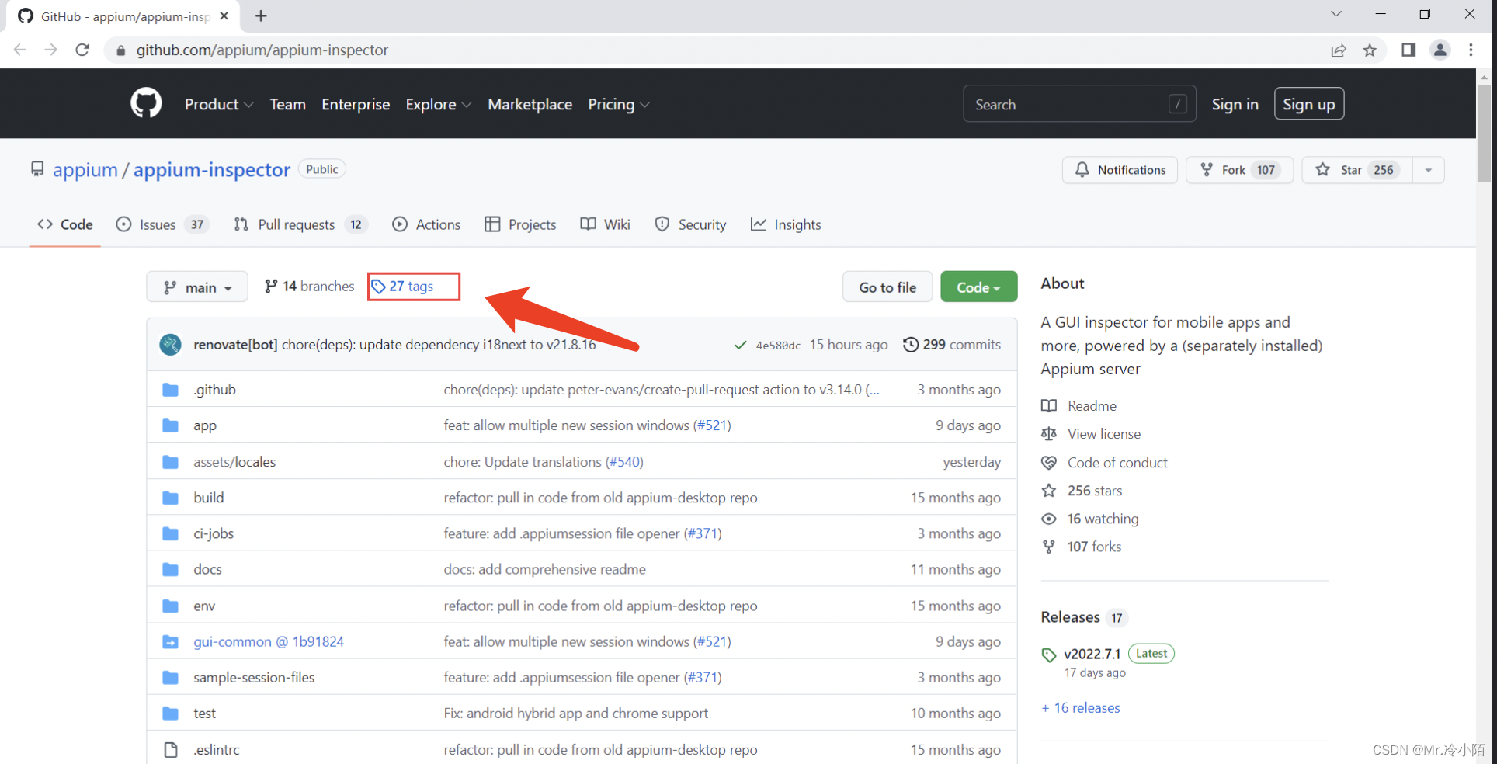Click the GitHub octocat logo
Screen dimensions: 1497x764
click(x=146, y=103)
